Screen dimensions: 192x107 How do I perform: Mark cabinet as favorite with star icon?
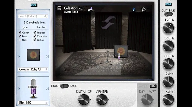tap(144, 10)
